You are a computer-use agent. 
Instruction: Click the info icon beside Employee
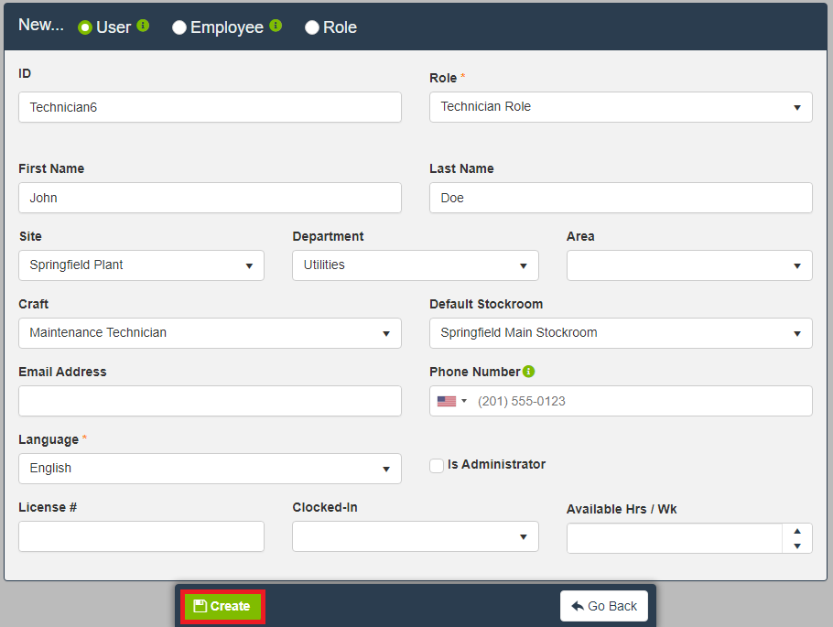click(x=276, y=26)
